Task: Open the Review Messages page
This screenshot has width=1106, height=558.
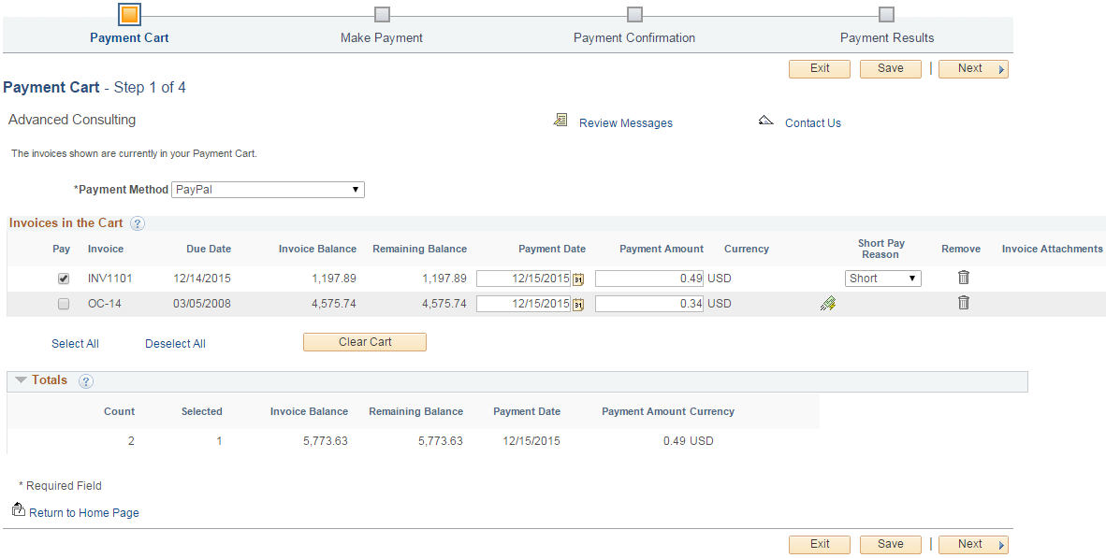Action: click(x=625, y=122)
